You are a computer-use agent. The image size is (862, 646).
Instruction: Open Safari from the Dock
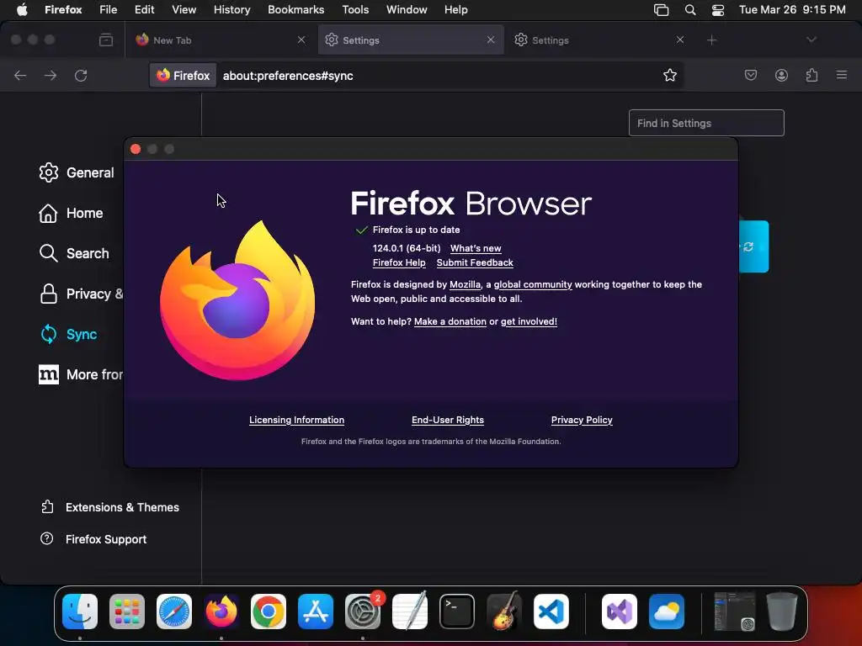pos(174,612)
